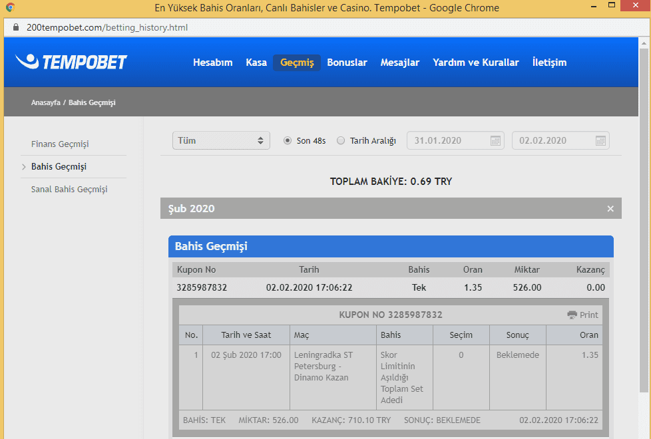This screenshot has height=439, width=651.
Task: Click the Anasayfa breadcrumb link
Action: tap(46, 102)
